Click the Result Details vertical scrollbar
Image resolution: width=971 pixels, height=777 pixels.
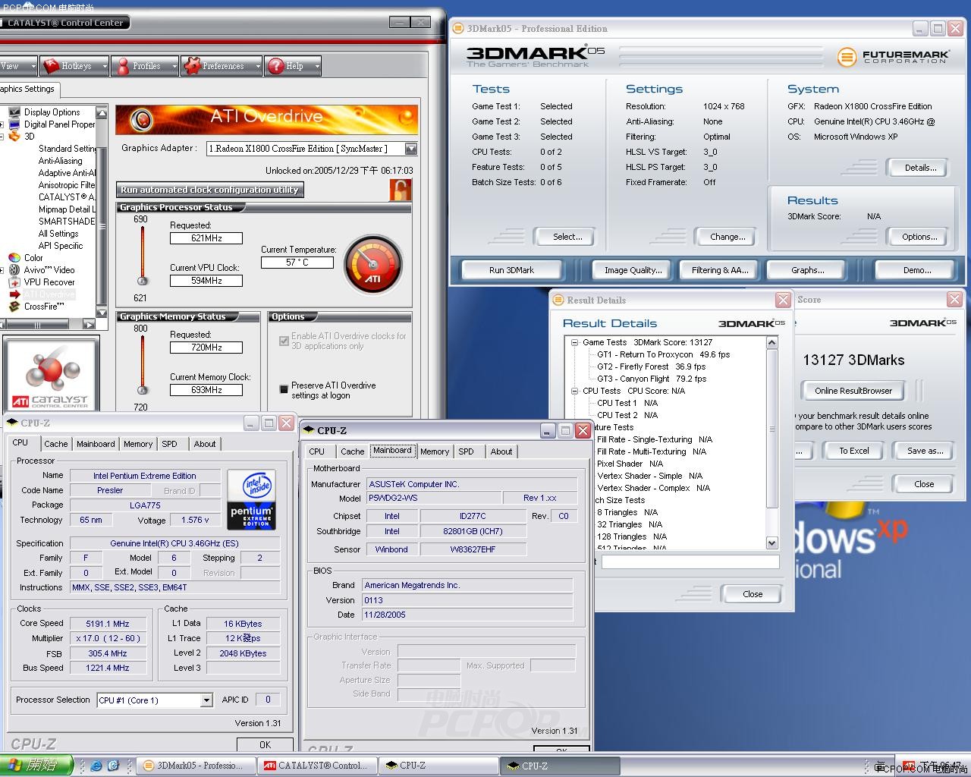coord(772,443)
